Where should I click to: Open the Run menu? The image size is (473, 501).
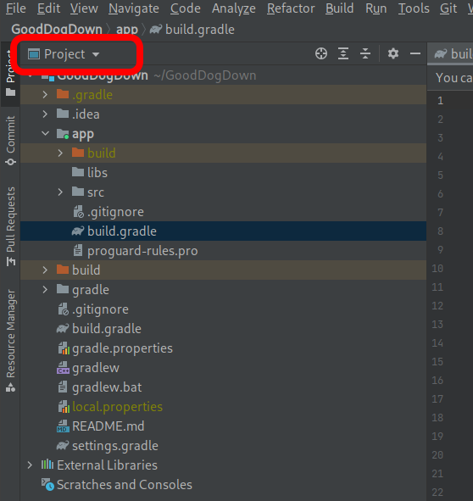[376, 8]
